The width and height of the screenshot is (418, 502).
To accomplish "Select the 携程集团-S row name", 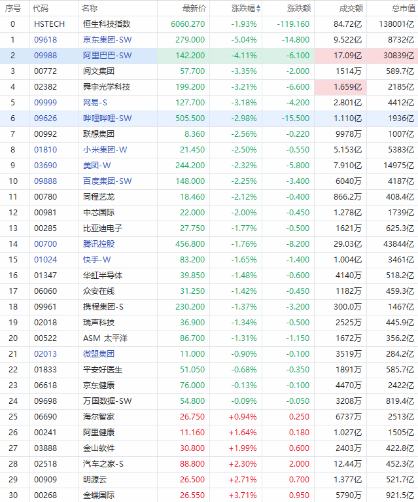I will (x=103, y=307).
